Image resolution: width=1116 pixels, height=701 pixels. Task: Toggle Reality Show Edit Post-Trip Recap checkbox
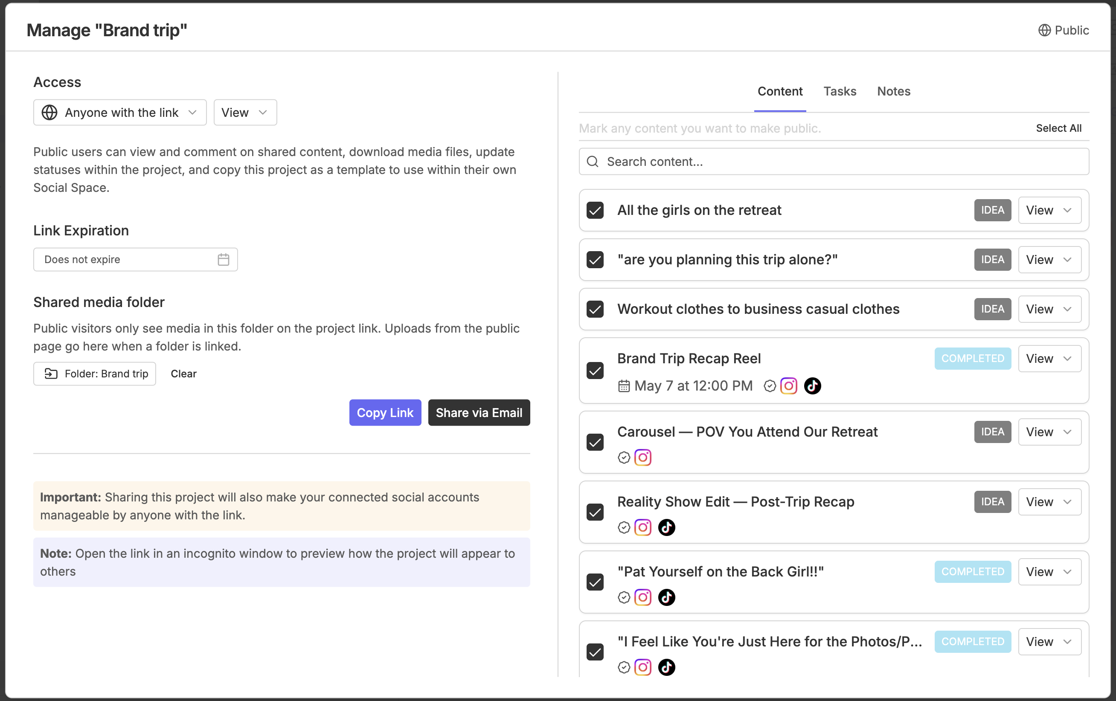595,513
